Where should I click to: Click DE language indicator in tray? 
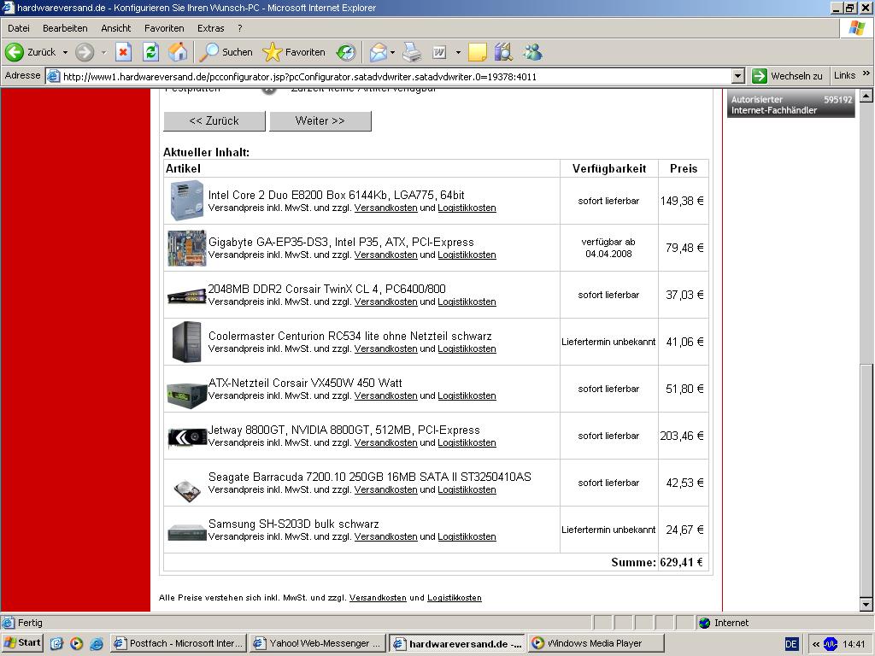(x=790, y=644)
